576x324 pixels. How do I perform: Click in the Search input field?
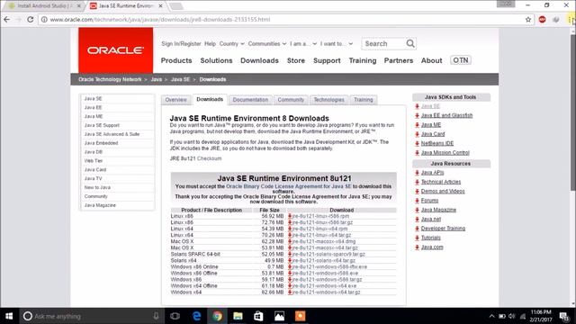point(384,44)
